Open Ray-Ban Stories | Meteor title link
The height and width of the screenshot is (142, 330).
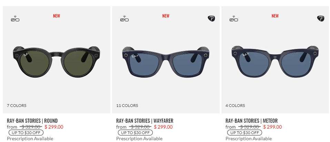(x=251, y=121)
